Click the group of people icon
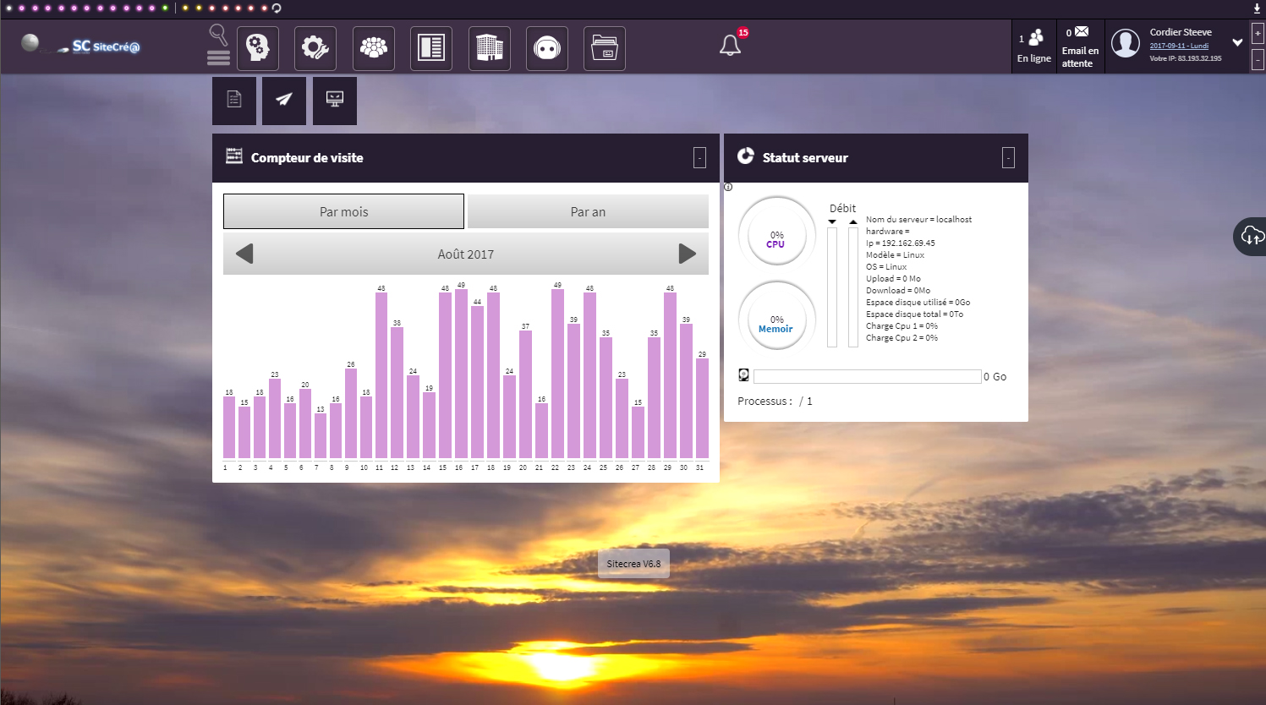1266x705 pixels. (x=373, y=48)
